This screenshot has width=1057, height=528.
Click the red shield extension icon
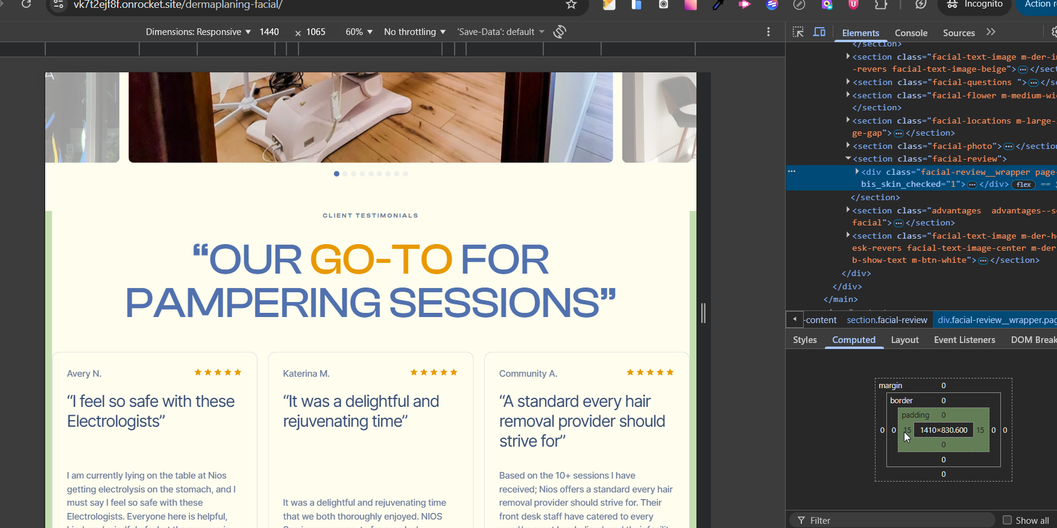coord(853,5)
